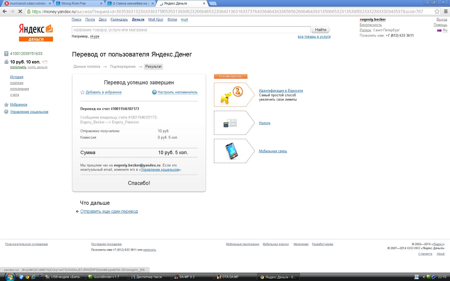Click the search field for goods and services

tap(191, 30)
